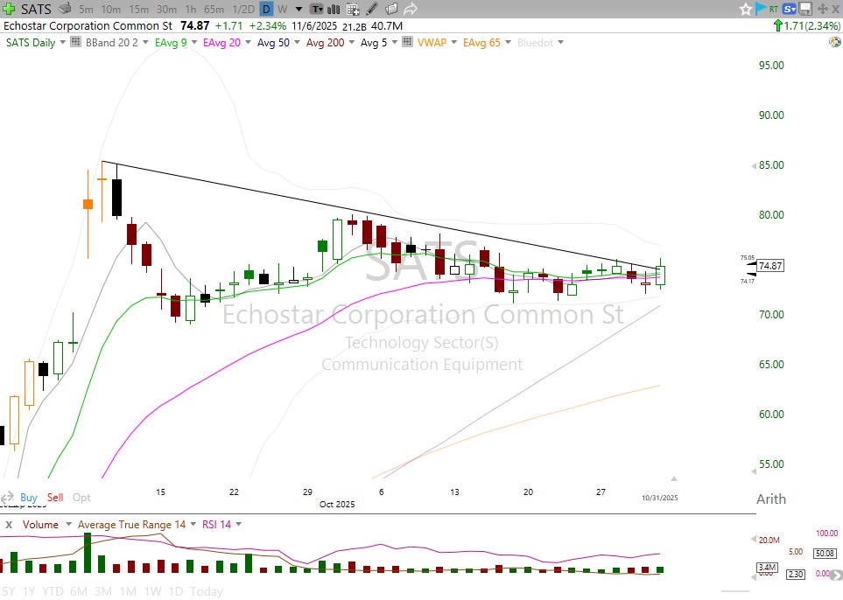Viewport: 843px width, 600px height.
Task: Open the more timeframes dropdown arrow
Action: 299,9
